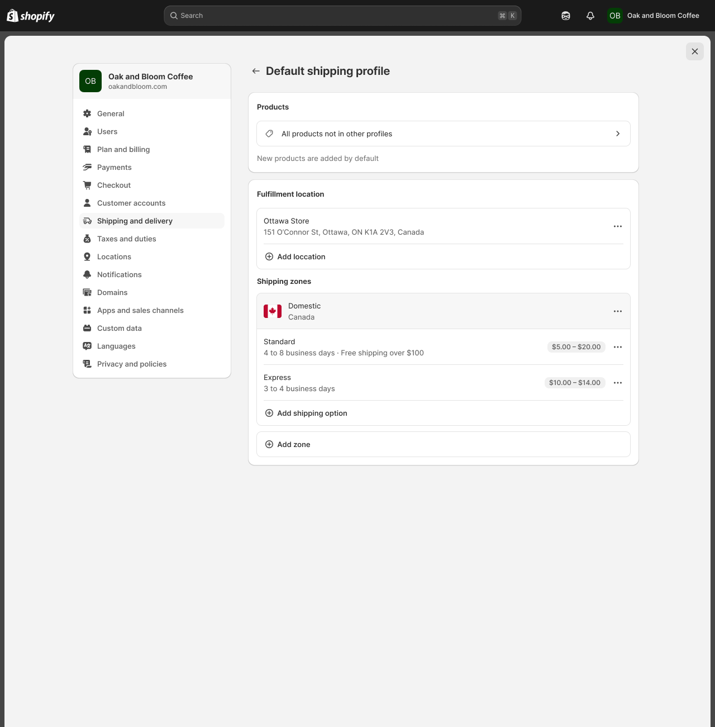This screenshot has height=727, width=715.
Task: Click the Domains icon in sidebar
Action: [87, 292]
